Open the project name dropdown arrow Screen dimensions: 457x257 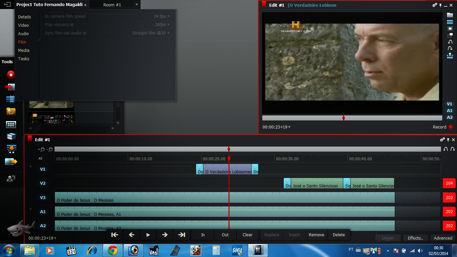click(85, 5)
